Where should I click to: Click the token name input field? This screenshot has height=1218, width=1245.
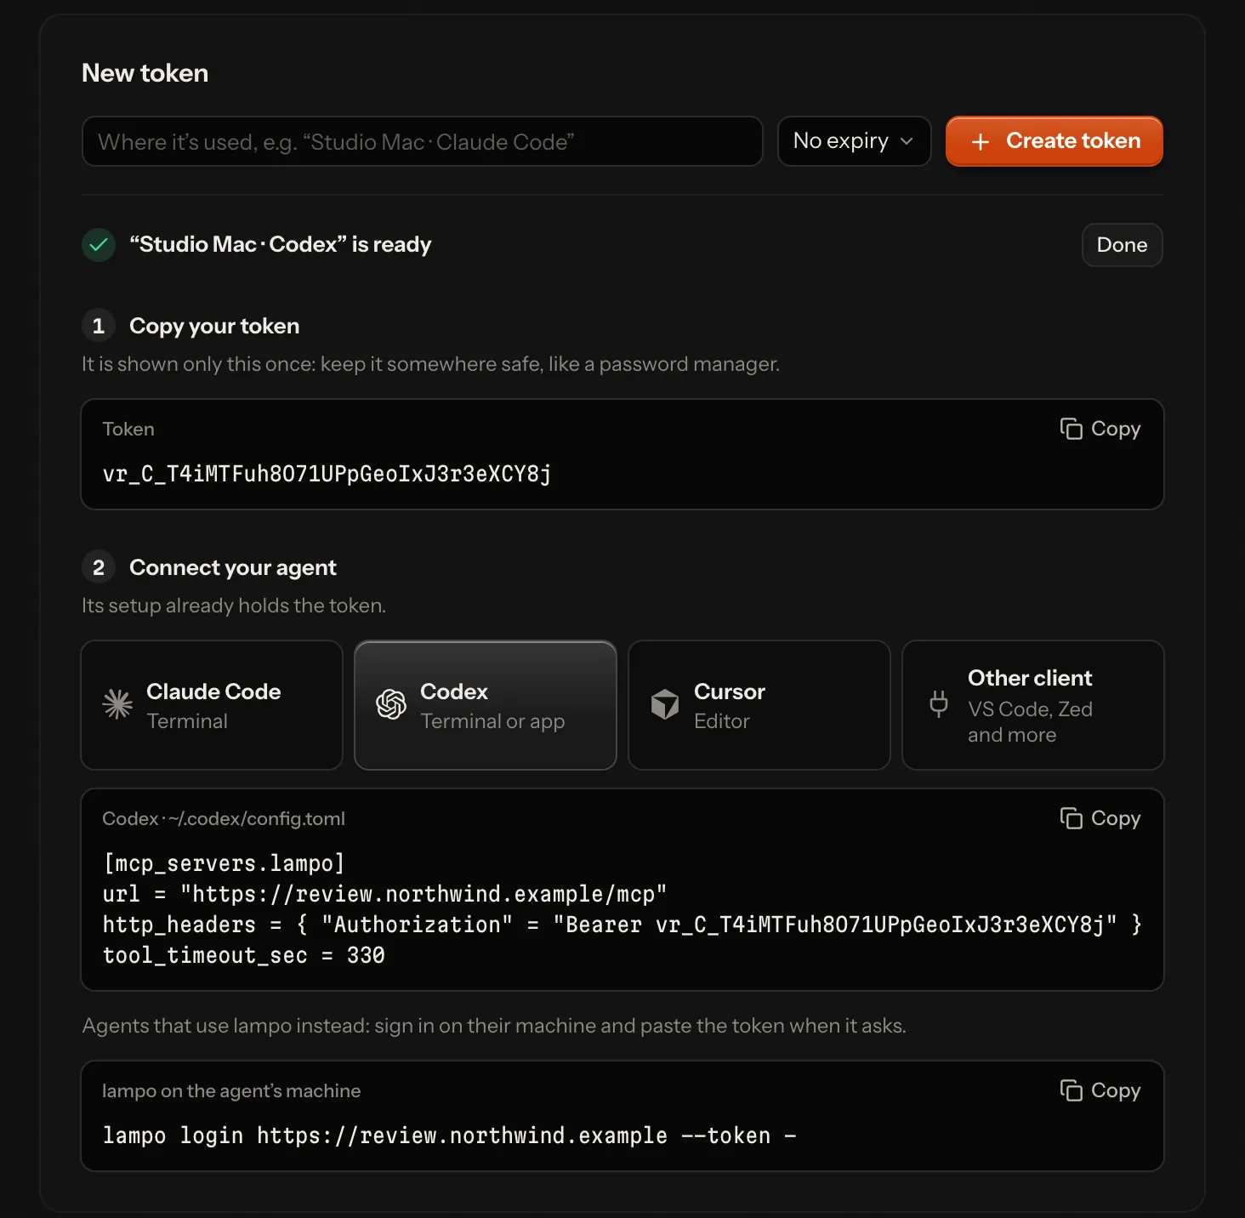pos(422,141)
